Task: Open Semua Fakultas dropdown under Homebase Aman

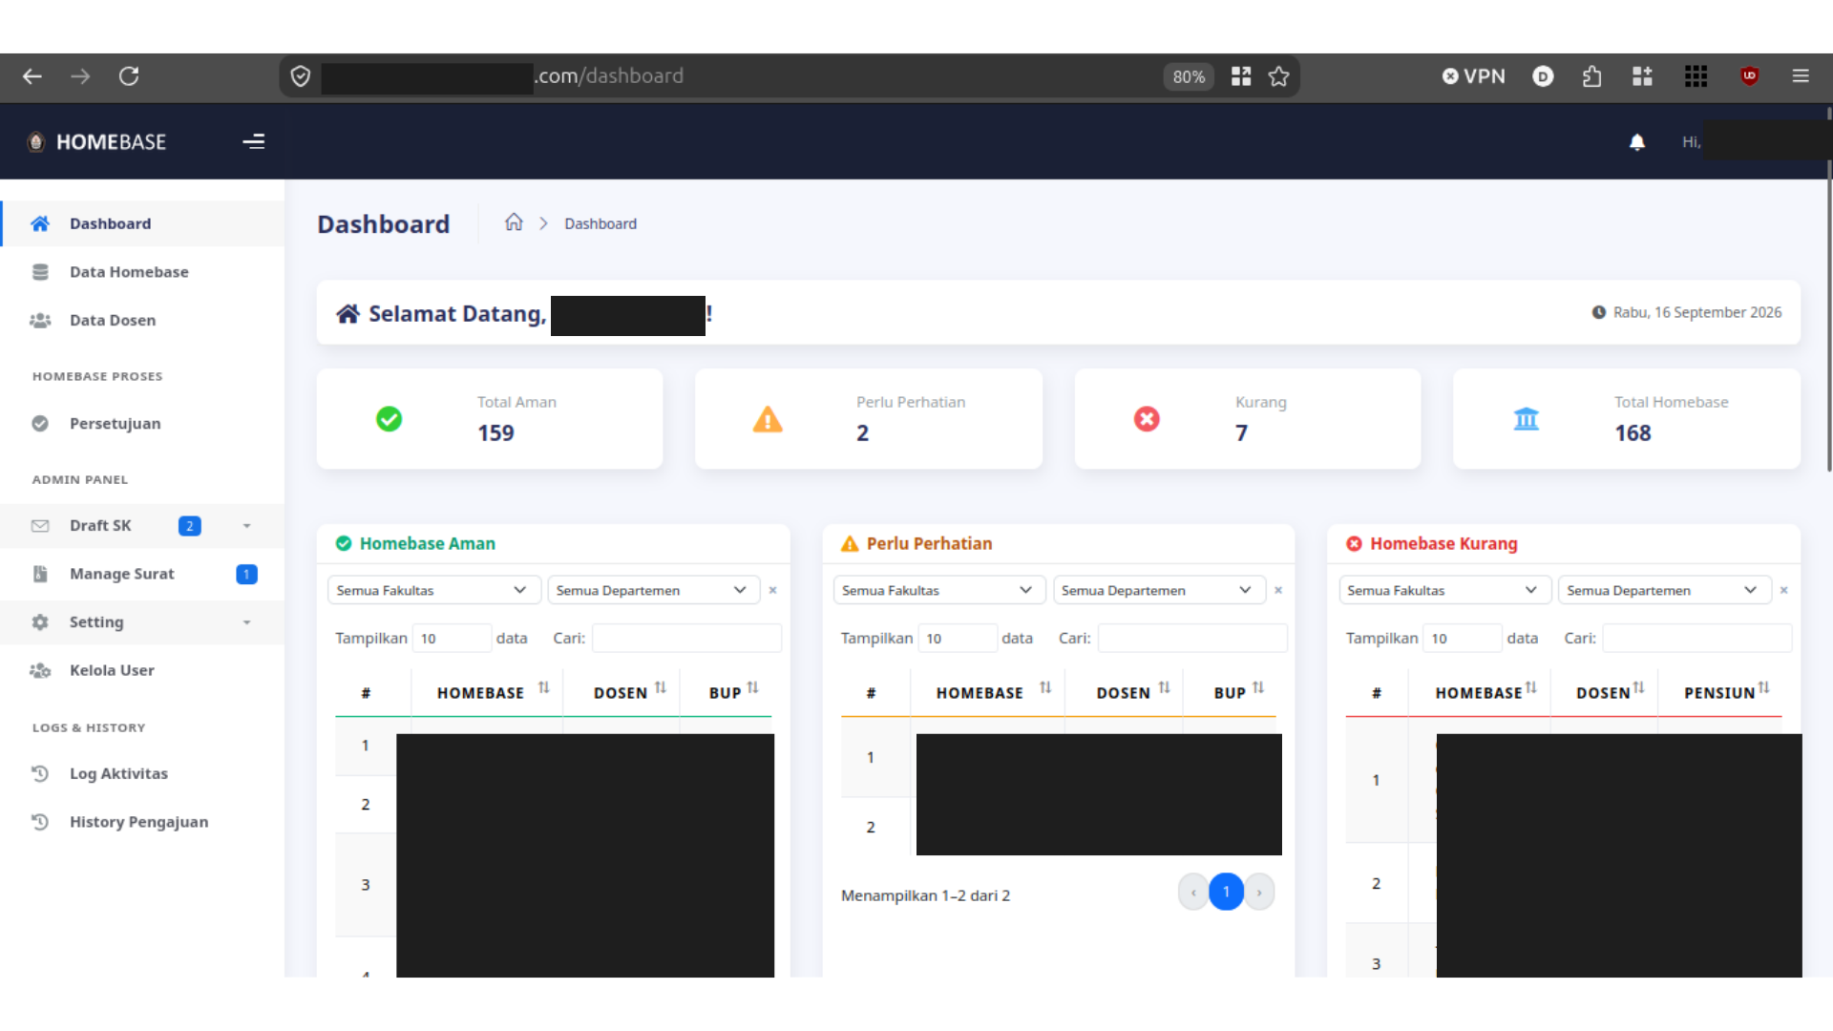Action: point(433,590)
